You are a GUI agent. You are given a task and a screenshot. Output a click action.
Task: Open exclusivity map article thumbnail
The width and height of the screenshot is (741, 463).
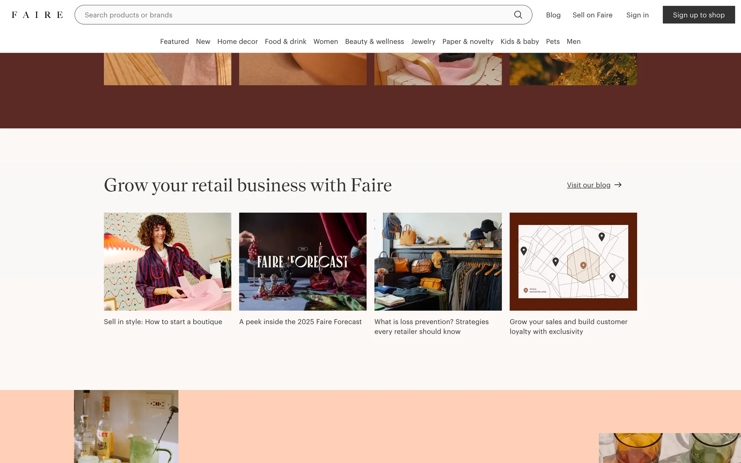tap(573, 261)
